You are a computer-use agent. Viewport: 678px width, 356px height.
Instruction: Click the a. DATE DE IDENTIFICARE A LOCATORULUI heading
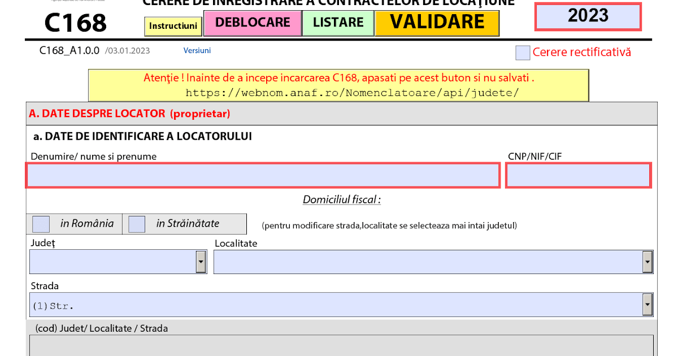click(142, 136)
